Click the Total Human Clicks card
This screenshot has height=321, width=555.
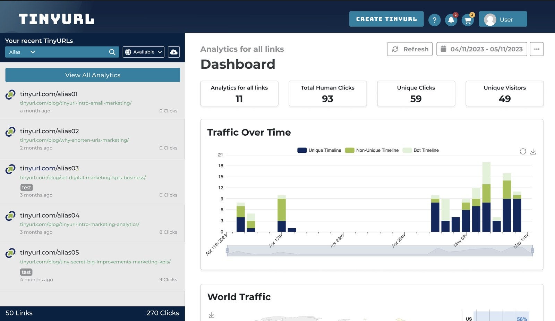[x=328, y=94]
